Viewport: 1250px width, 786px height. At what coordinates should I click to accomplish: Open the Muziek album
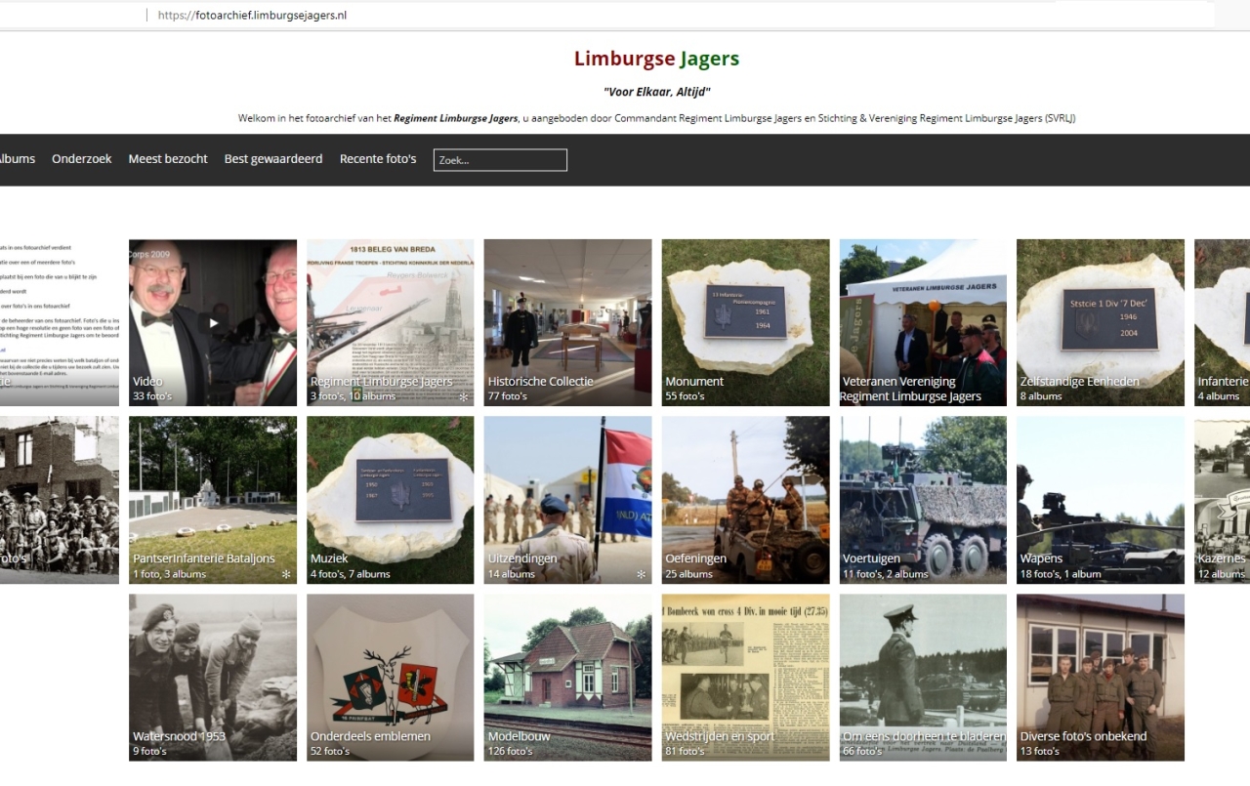click(x=390, y=500)
